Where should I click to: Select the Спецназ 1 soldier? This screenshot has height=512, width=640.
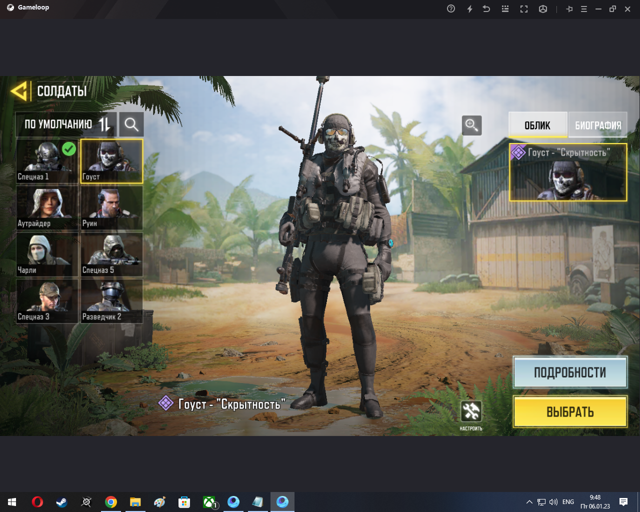(x=47, y=161)
